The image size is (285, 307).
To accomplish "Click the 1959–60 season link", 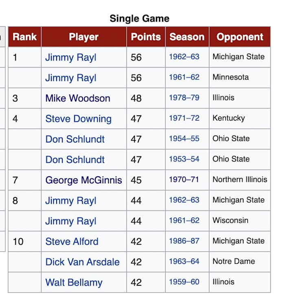I will point(184,282).
